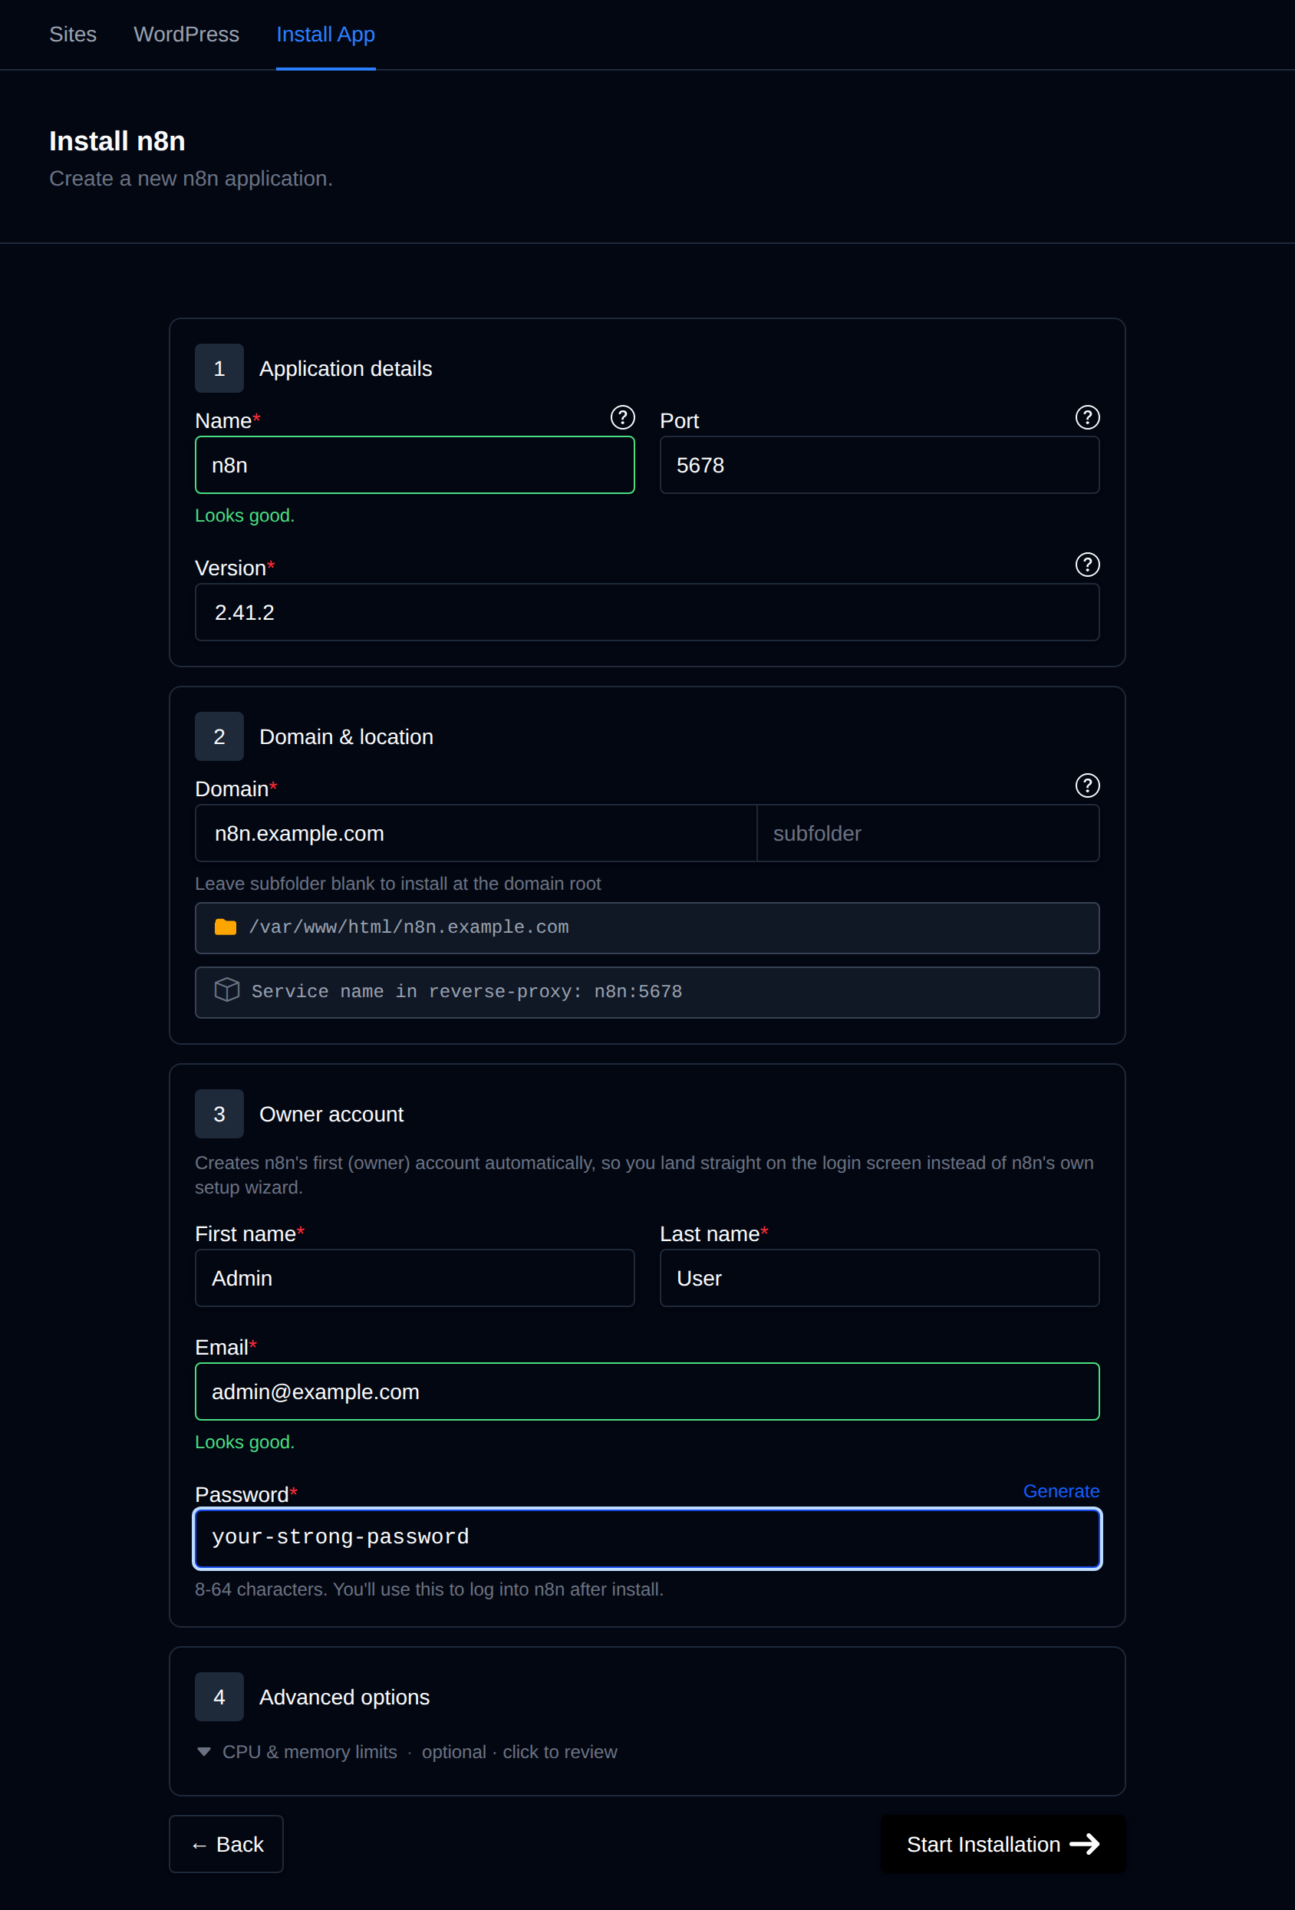Click the Domain field n8n.example.com

475,833
